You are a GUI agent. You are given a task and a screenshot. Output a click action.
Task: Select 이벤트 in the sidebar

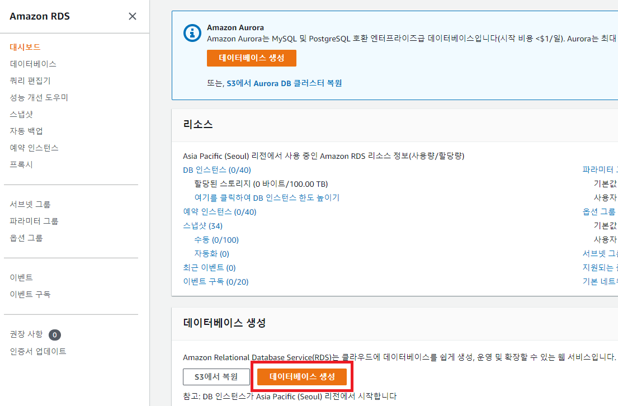21,277
